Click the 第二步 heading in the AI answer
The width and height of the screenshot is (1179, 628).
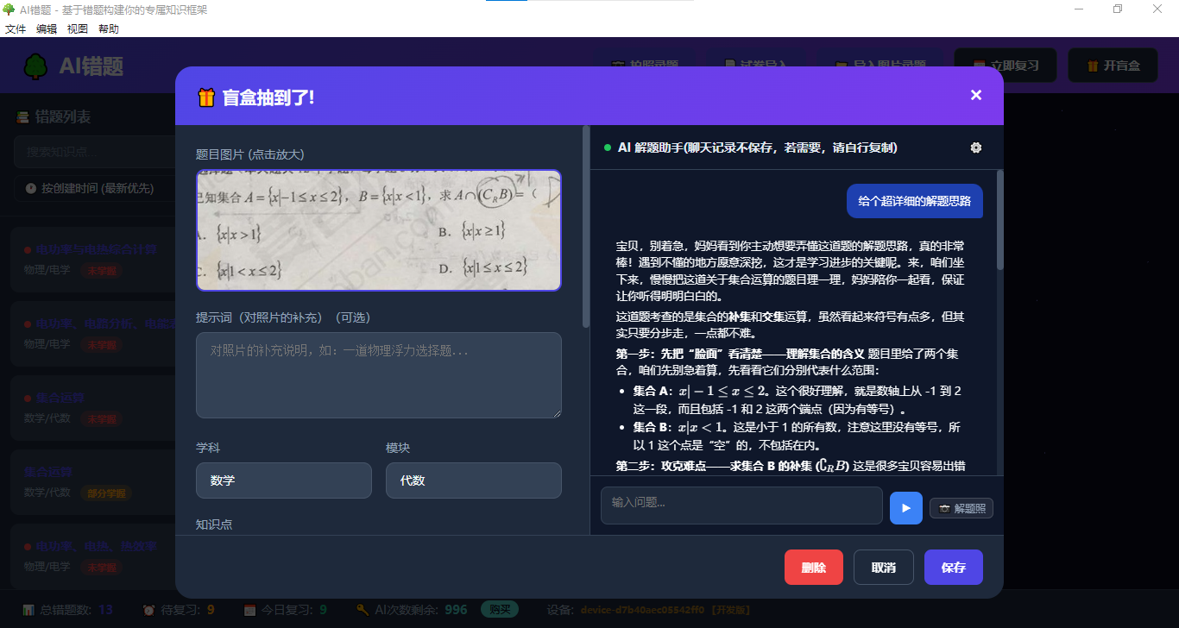734,466
